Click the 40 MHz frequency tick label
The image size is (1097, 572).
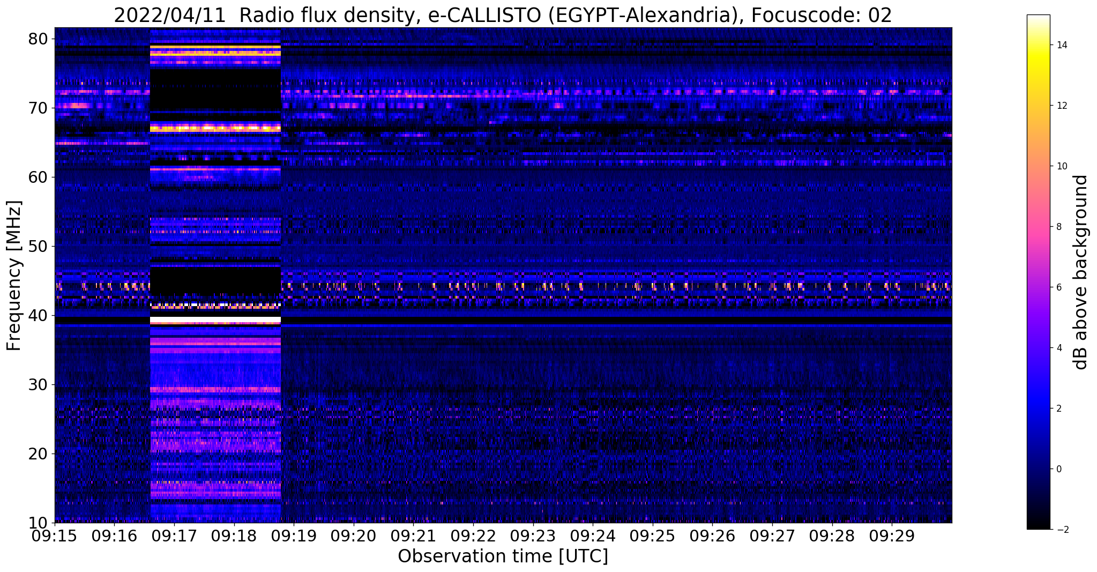click(x=38, y=315)
